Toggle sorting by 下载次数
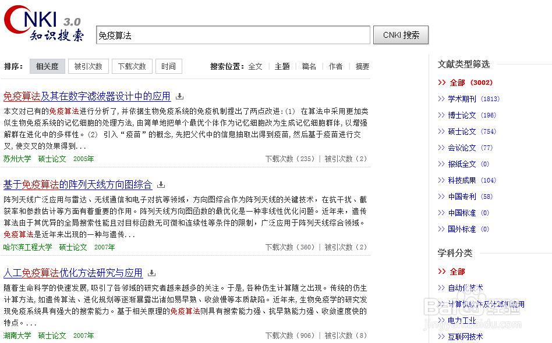This screenshot has height=343, width=552. tap(132, 66)
